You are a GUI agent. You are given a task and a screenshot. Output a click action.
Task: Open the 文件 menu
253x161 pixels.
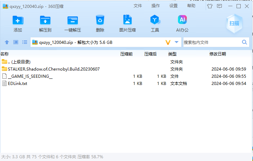click(137, 6)
